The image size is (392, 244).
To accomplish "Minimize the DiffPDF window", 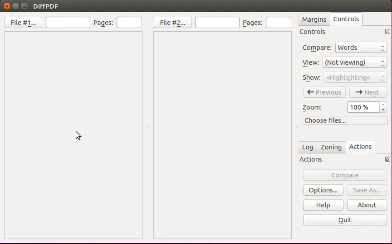I will pos(15,6).
